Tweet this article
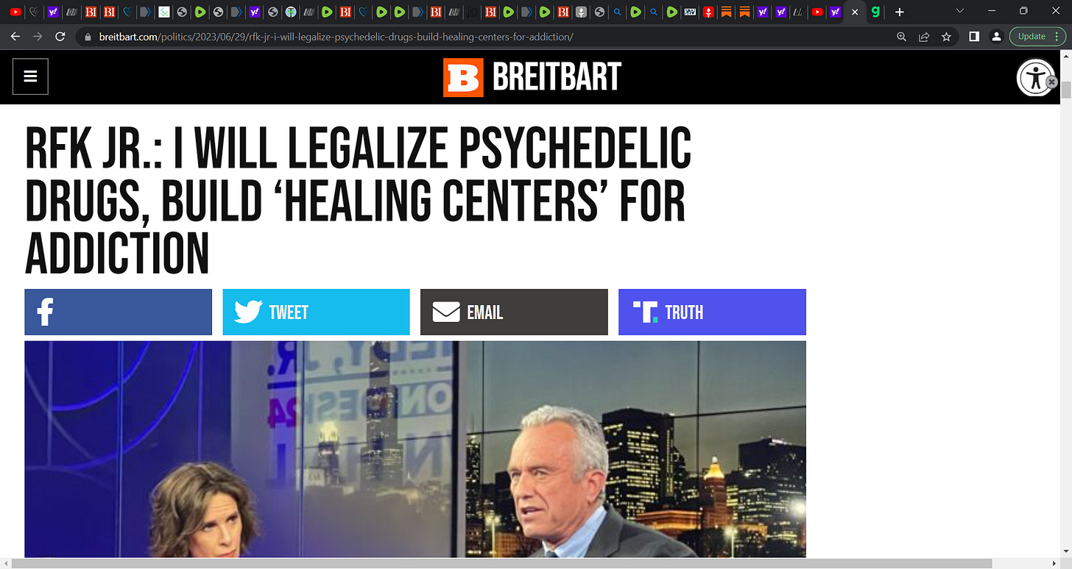 click(316, 312)
